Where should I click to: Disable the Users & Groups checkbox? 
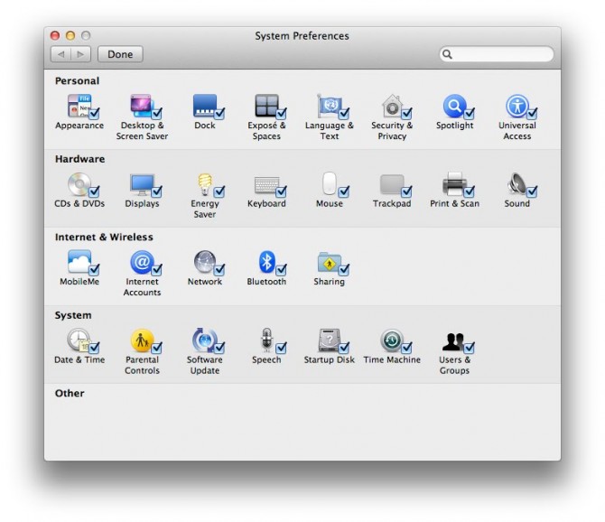click(x=469, y=348)
